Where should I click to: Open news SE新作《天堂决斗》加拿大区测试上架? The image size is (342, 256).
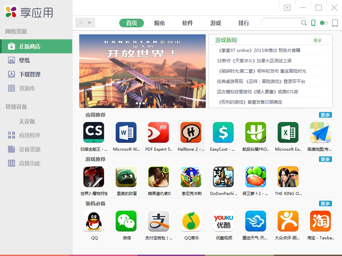click(254, 61)
